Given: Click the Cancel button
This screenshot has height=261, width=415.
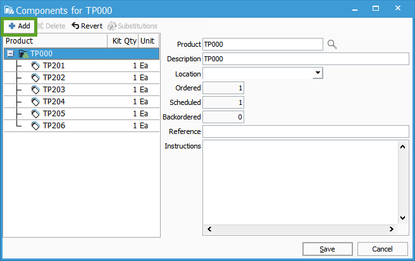Looking at the screenshot, I should 383,249.
